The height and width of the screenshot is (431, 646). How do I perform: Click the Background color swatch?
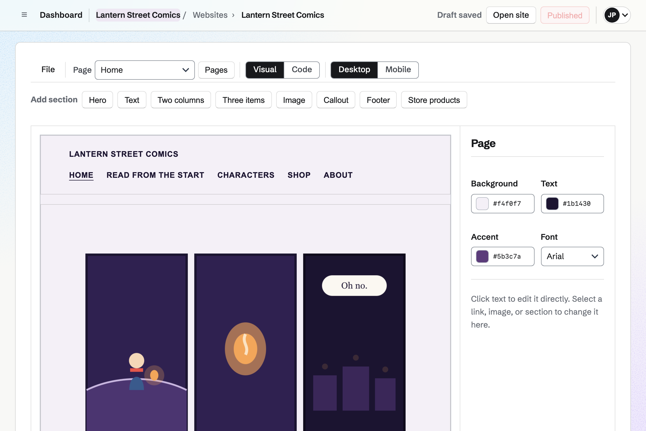click(x=482, y=204)
